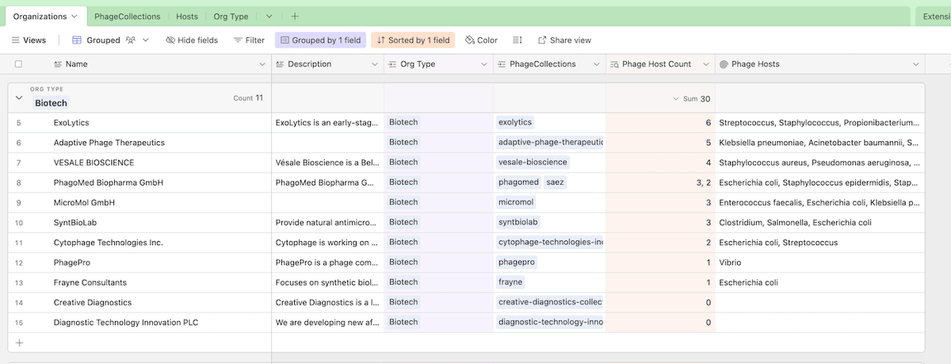Click the Share view button
Screen dimensions: 951x364
point(564,40)
